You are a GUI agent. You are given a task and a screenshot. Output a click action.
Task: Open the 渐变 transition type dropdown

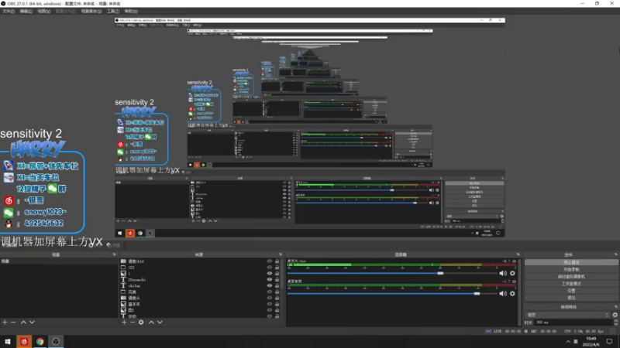567,315
